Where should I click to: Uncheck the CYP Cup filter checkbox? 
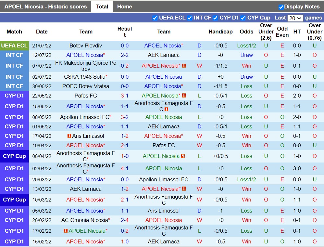point(243,18)
